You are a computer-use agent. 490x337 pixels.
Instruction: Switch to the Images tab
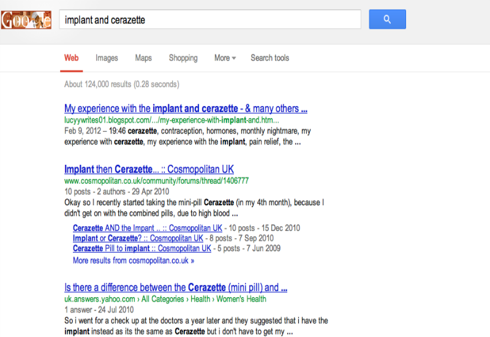[x=107, y=58]
